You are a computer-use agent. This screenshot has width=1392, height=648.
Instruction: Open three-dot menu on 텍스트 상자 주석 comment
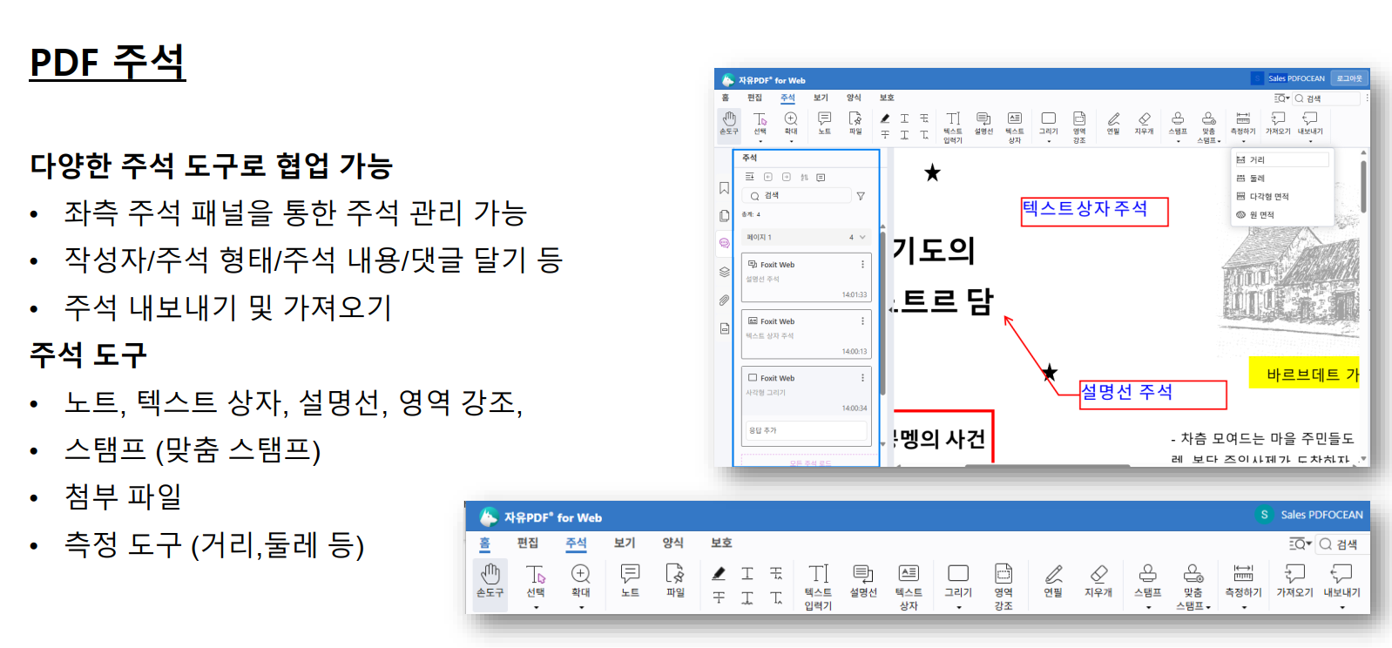point(863,321)
